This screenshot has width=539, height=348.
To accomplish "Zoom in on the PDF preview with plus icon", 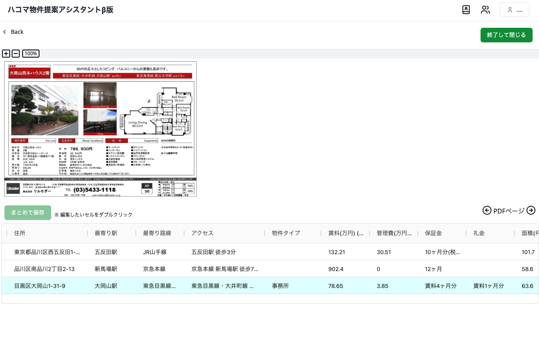I will (6, 54).
